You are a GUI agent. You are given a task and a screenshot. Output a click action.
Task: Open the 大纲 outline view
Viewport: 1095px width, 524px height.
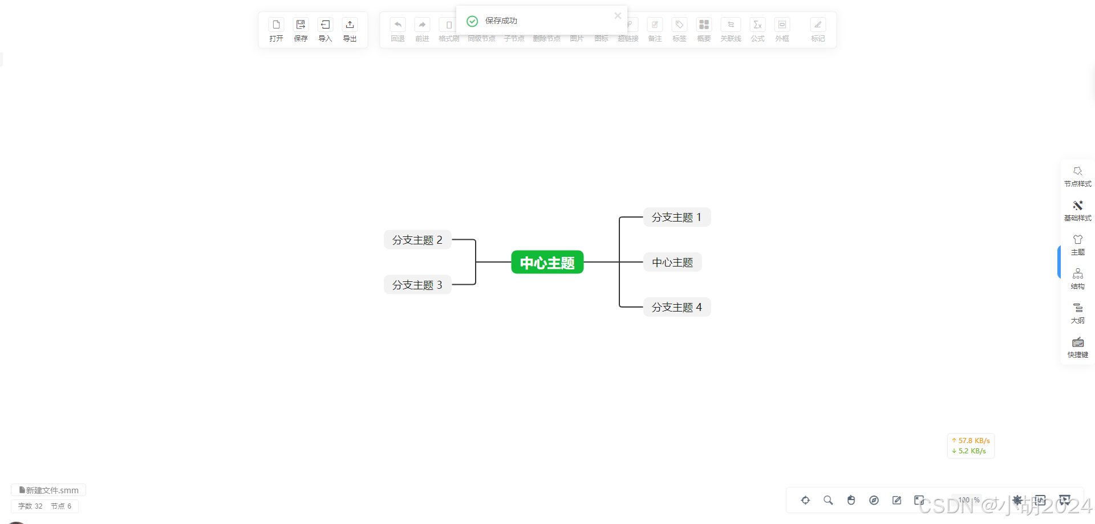1077,313
